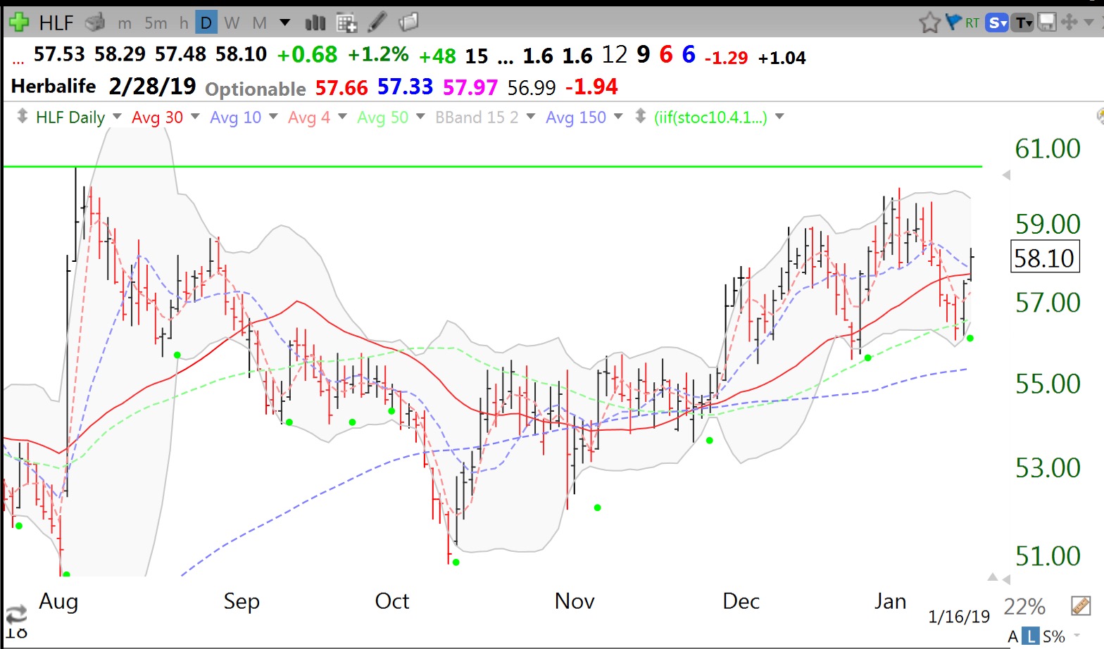Open the more timeframes dropdown arrow

[x=285, y=23]
